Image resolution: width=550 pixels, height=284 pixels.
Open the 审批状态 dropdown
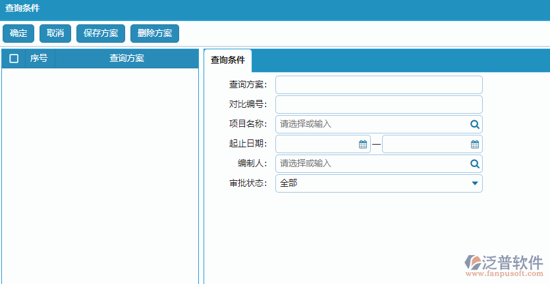pos(379,183)
